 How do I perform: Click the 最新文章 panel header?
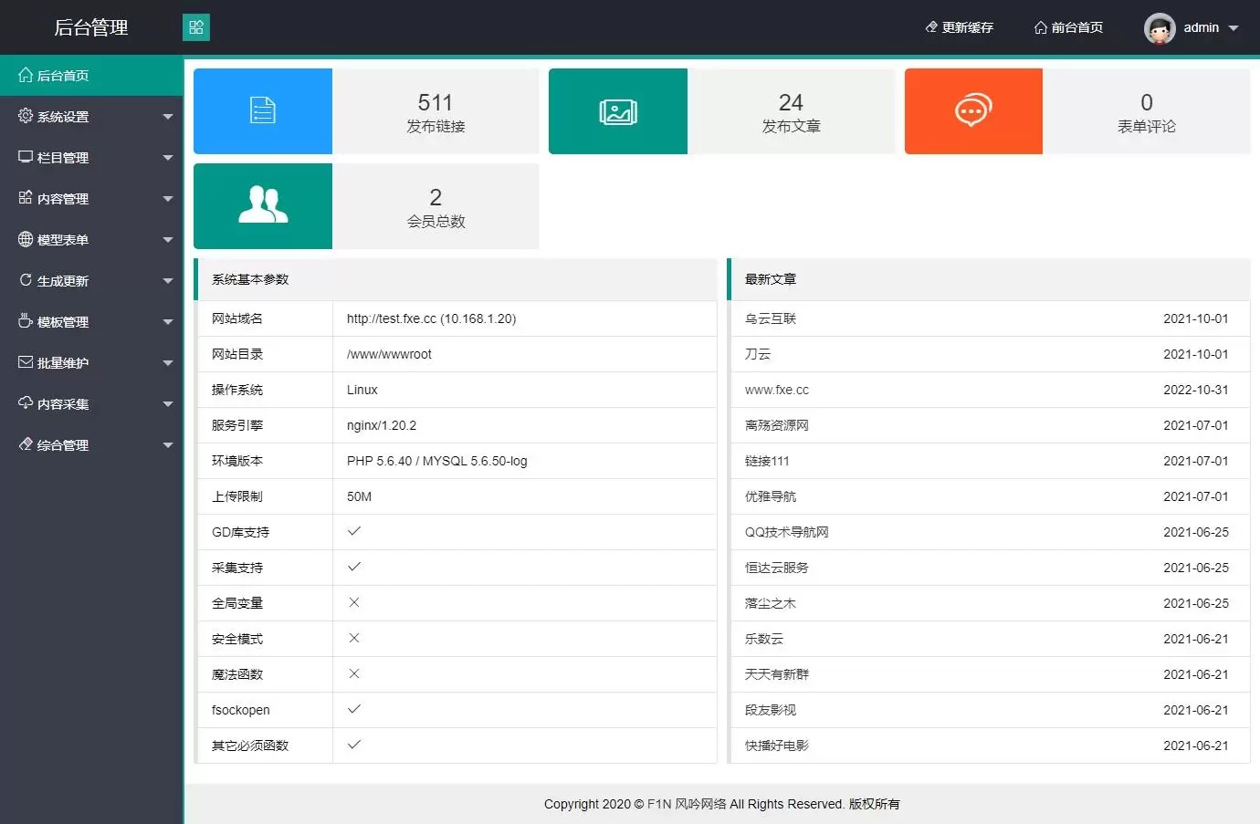click(989, 279)
